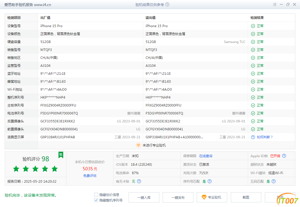
Task: Click the 未越狱 jailbreak status value
Action: tap(271, 165)
